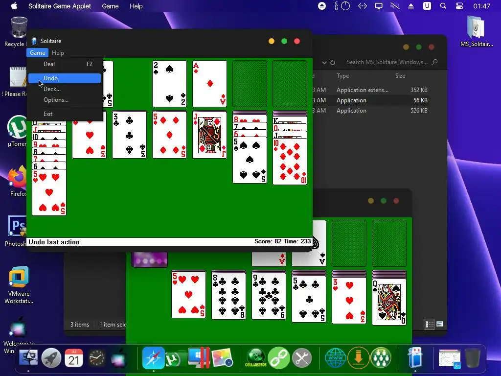Click the Solitaire Game Applet menu title
Viewport: 501px width, 376px height.
(x=59, y=6)
